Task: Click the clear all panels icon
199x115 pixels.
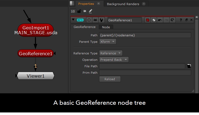Action: coord(85,11)
